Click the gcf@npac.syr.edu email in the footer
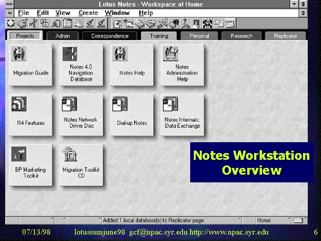This screenshot has width=321, height=241. (158, 232)
